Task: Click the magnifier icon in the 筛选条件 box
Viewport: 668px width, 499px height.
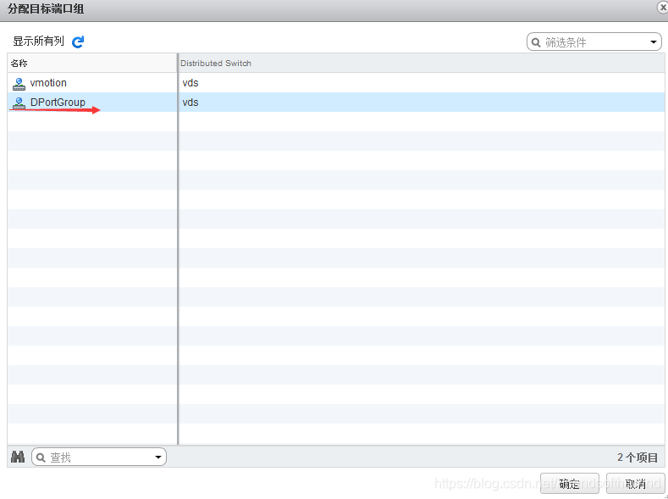Action: coord(536,42)
